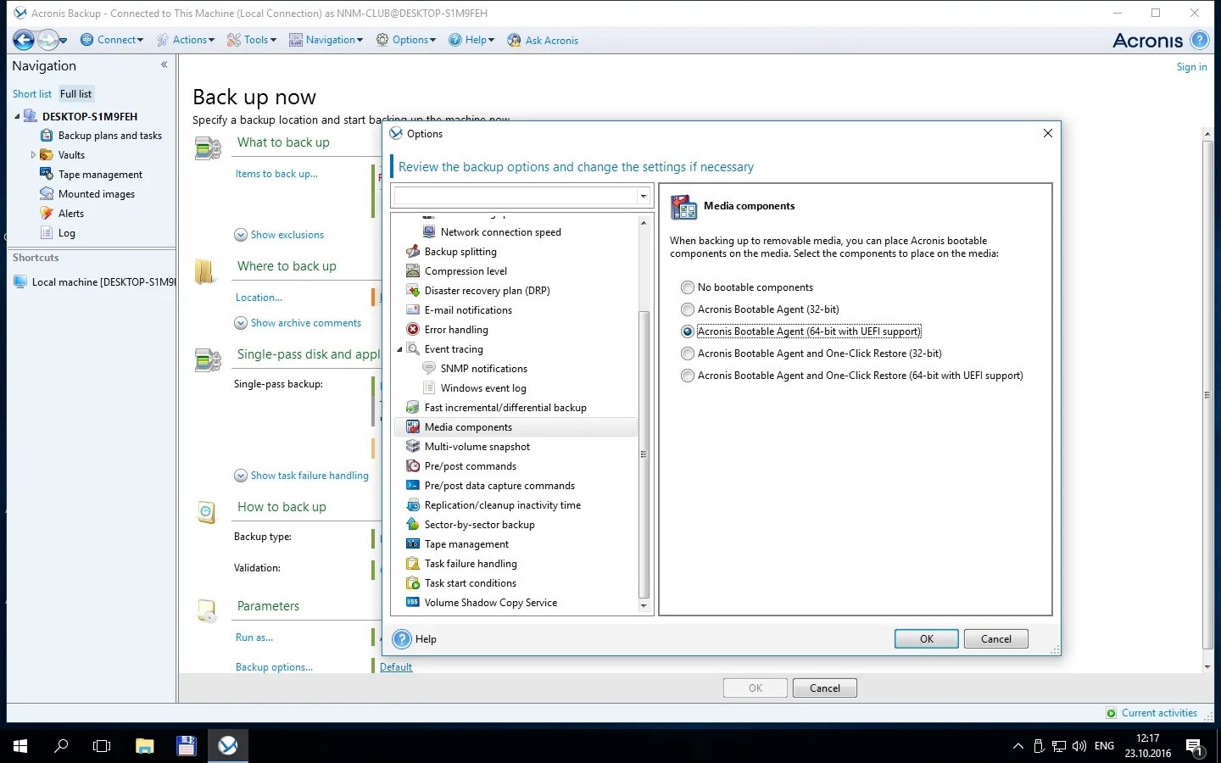Open the Backup options link
This screenshot has height=763, width=1221.
274,667
